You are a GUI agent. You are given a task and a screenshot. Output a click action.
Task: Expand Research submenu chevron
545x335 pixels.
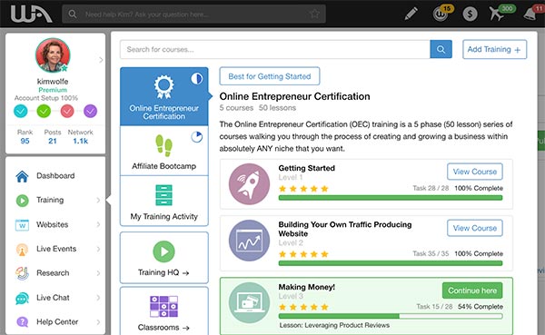(98, 273)
